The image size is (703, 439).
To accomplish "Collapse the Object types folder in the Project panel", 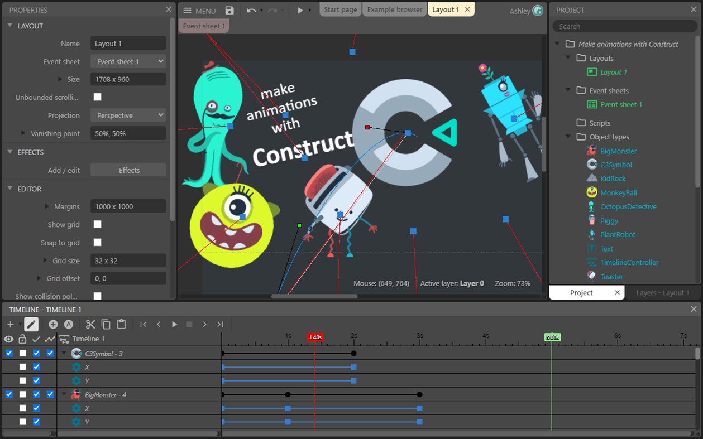I will 568,137.
